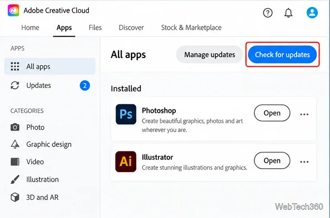Viewport: 330px width, 218px height.
Task: Choose the Photo category label
Action: coord(36,127)
